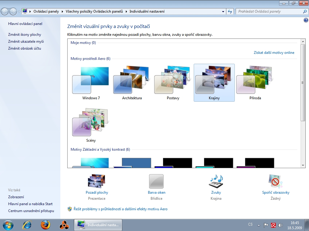Open Hlavní panel a nabídka Start
309x231 pixels.
(x=30, y=204)
